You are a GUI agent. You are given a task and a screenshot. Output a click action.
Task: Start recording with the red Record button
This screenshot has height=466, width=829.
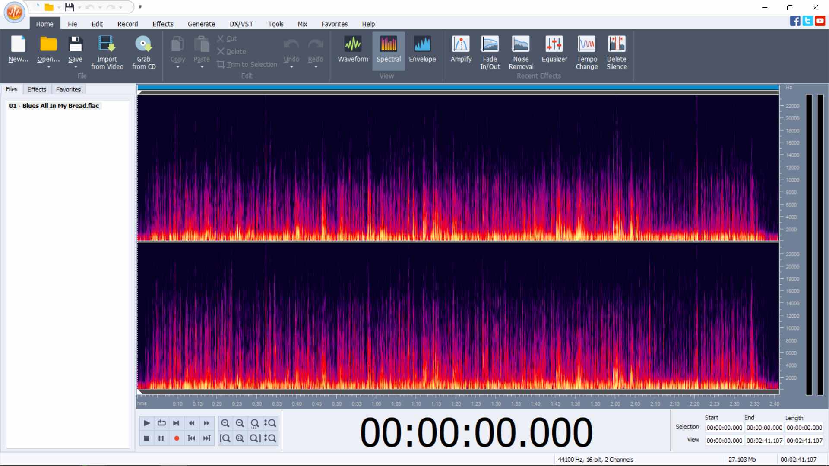(176, 438)
